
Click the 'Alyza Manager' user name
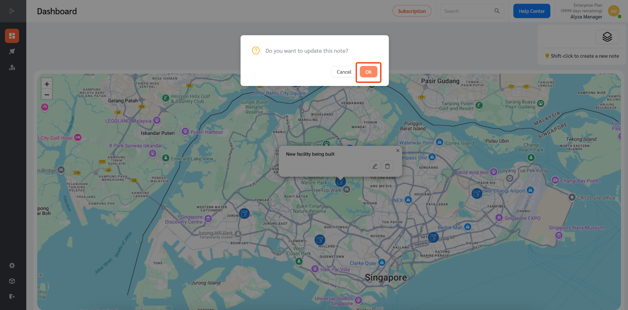(x=586, y=17)
